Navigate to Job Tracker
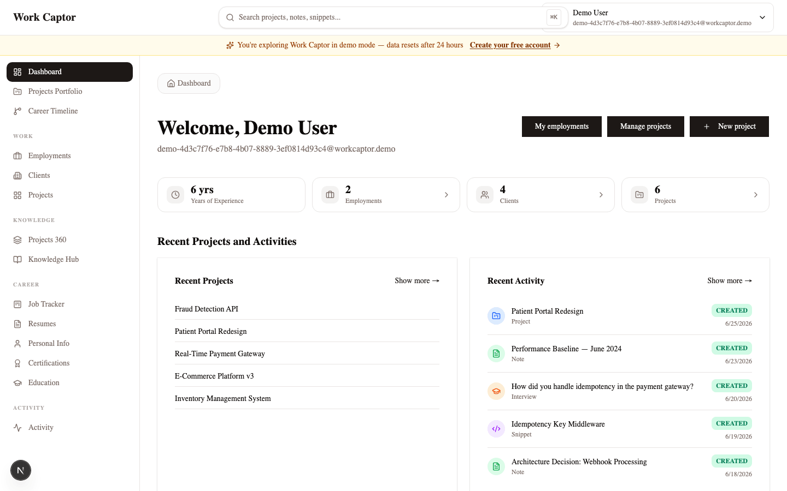787x491 pixels. click(x=69, y=304)
